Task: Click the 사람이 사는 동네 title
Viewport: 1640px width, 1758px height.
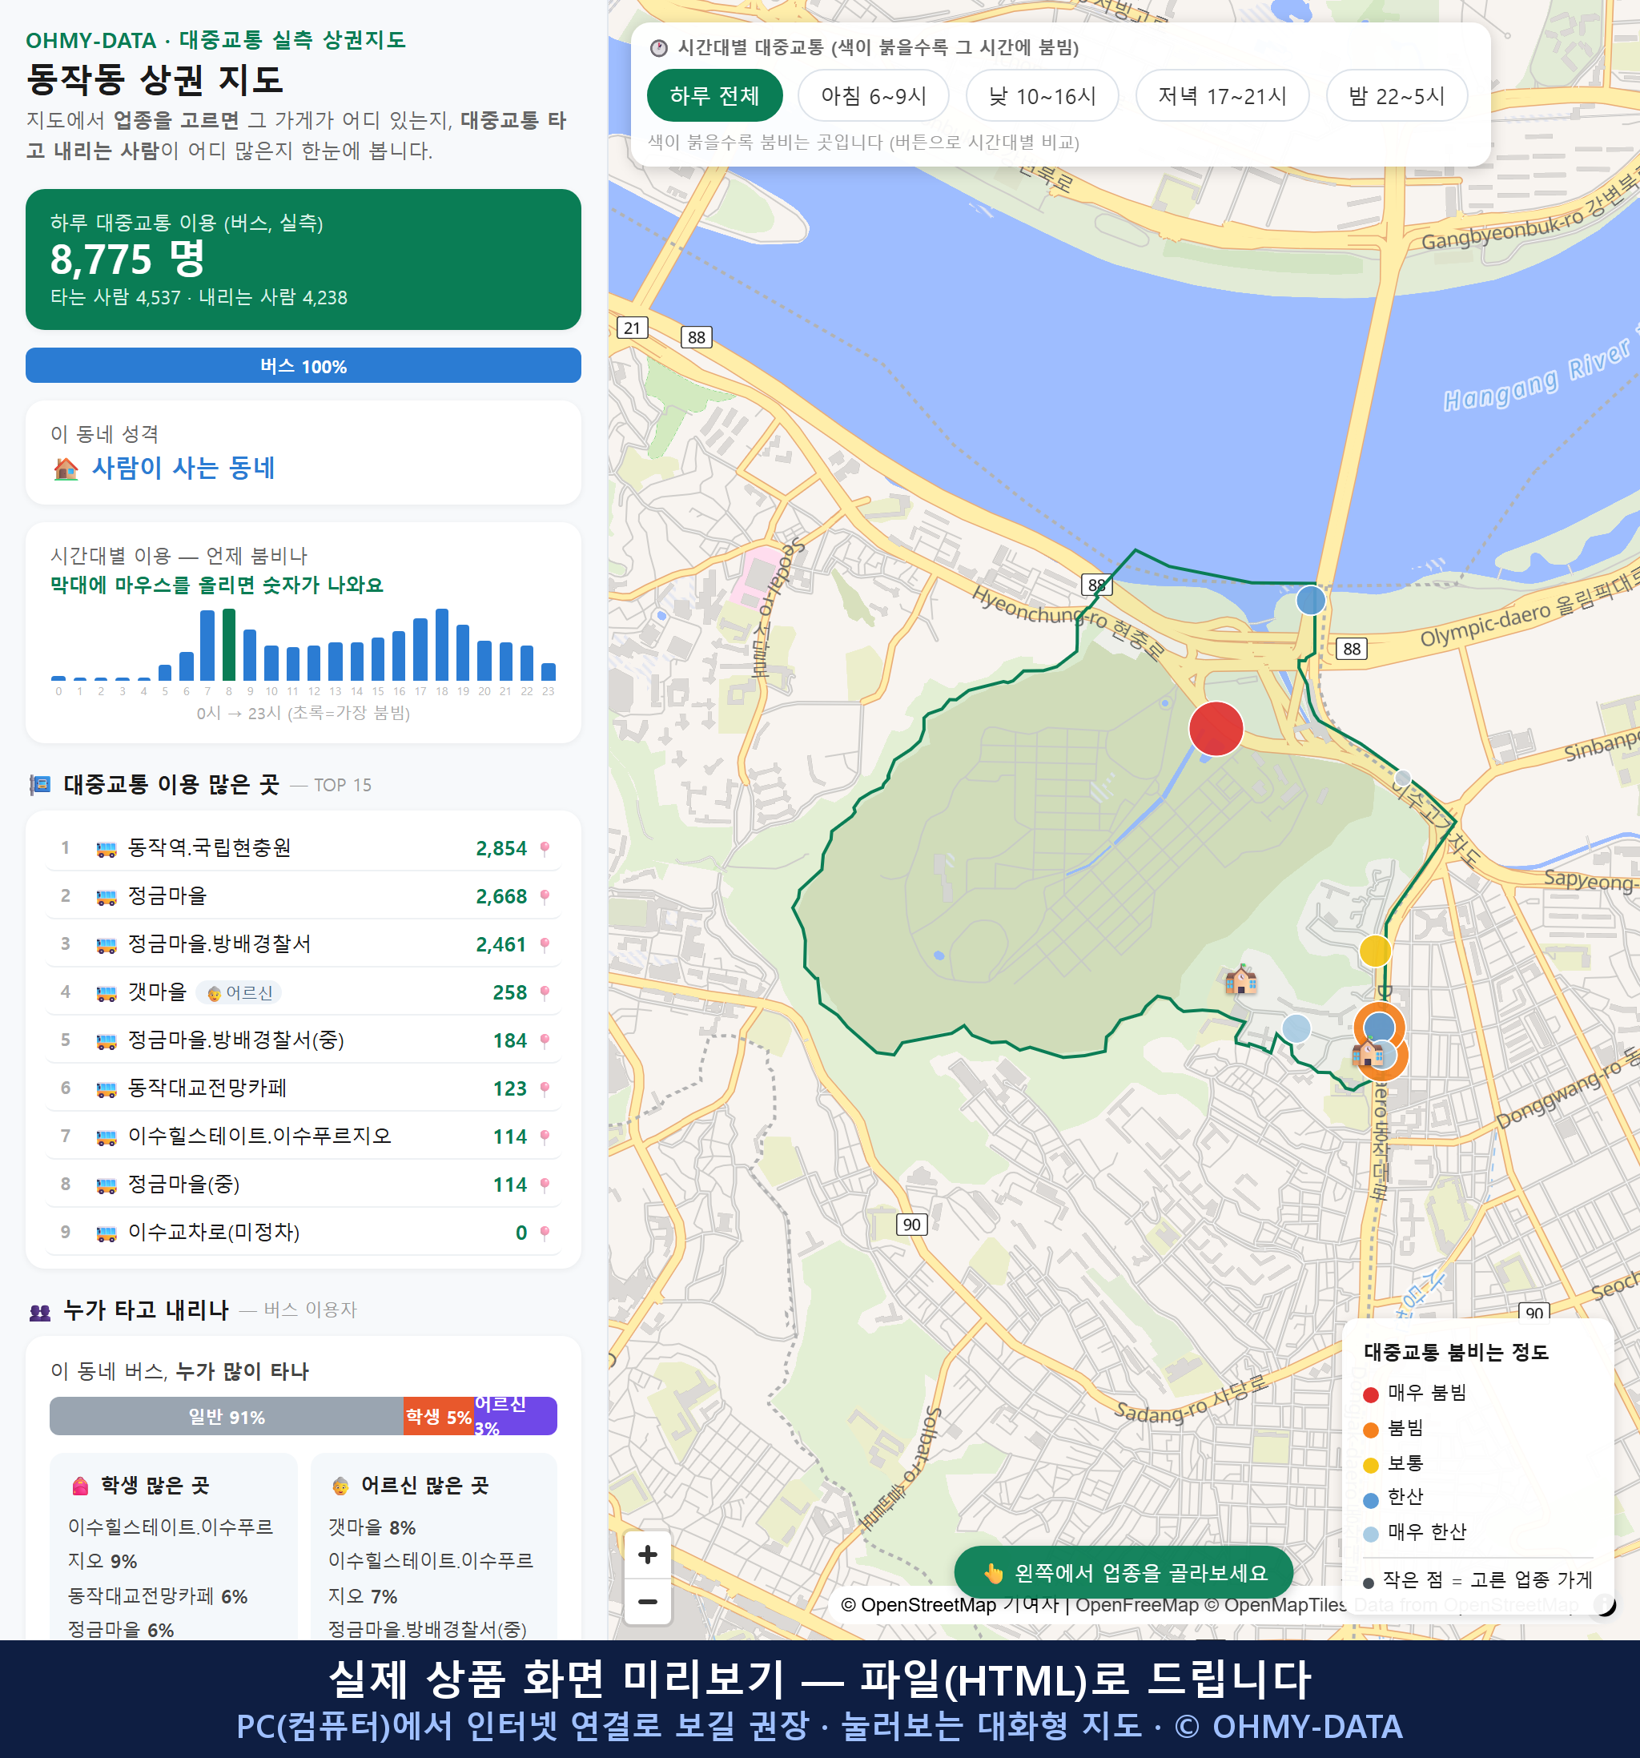Action: pyautogui.click(x=184, y=468)
